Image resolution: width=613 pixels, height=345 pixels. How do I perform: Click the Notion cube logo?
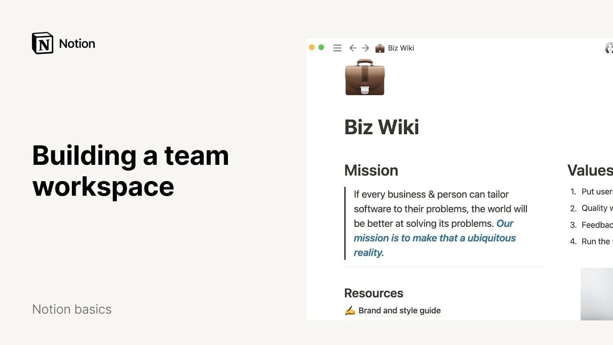tap(43, 43)
